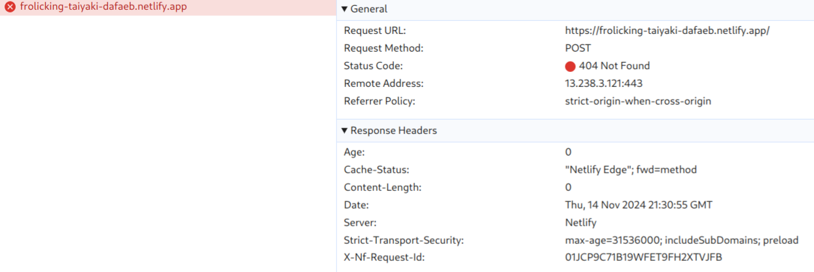Click the Content-Length header label
Image resolution: width=814 pixels, height=272 pixels.
point(382,188)
